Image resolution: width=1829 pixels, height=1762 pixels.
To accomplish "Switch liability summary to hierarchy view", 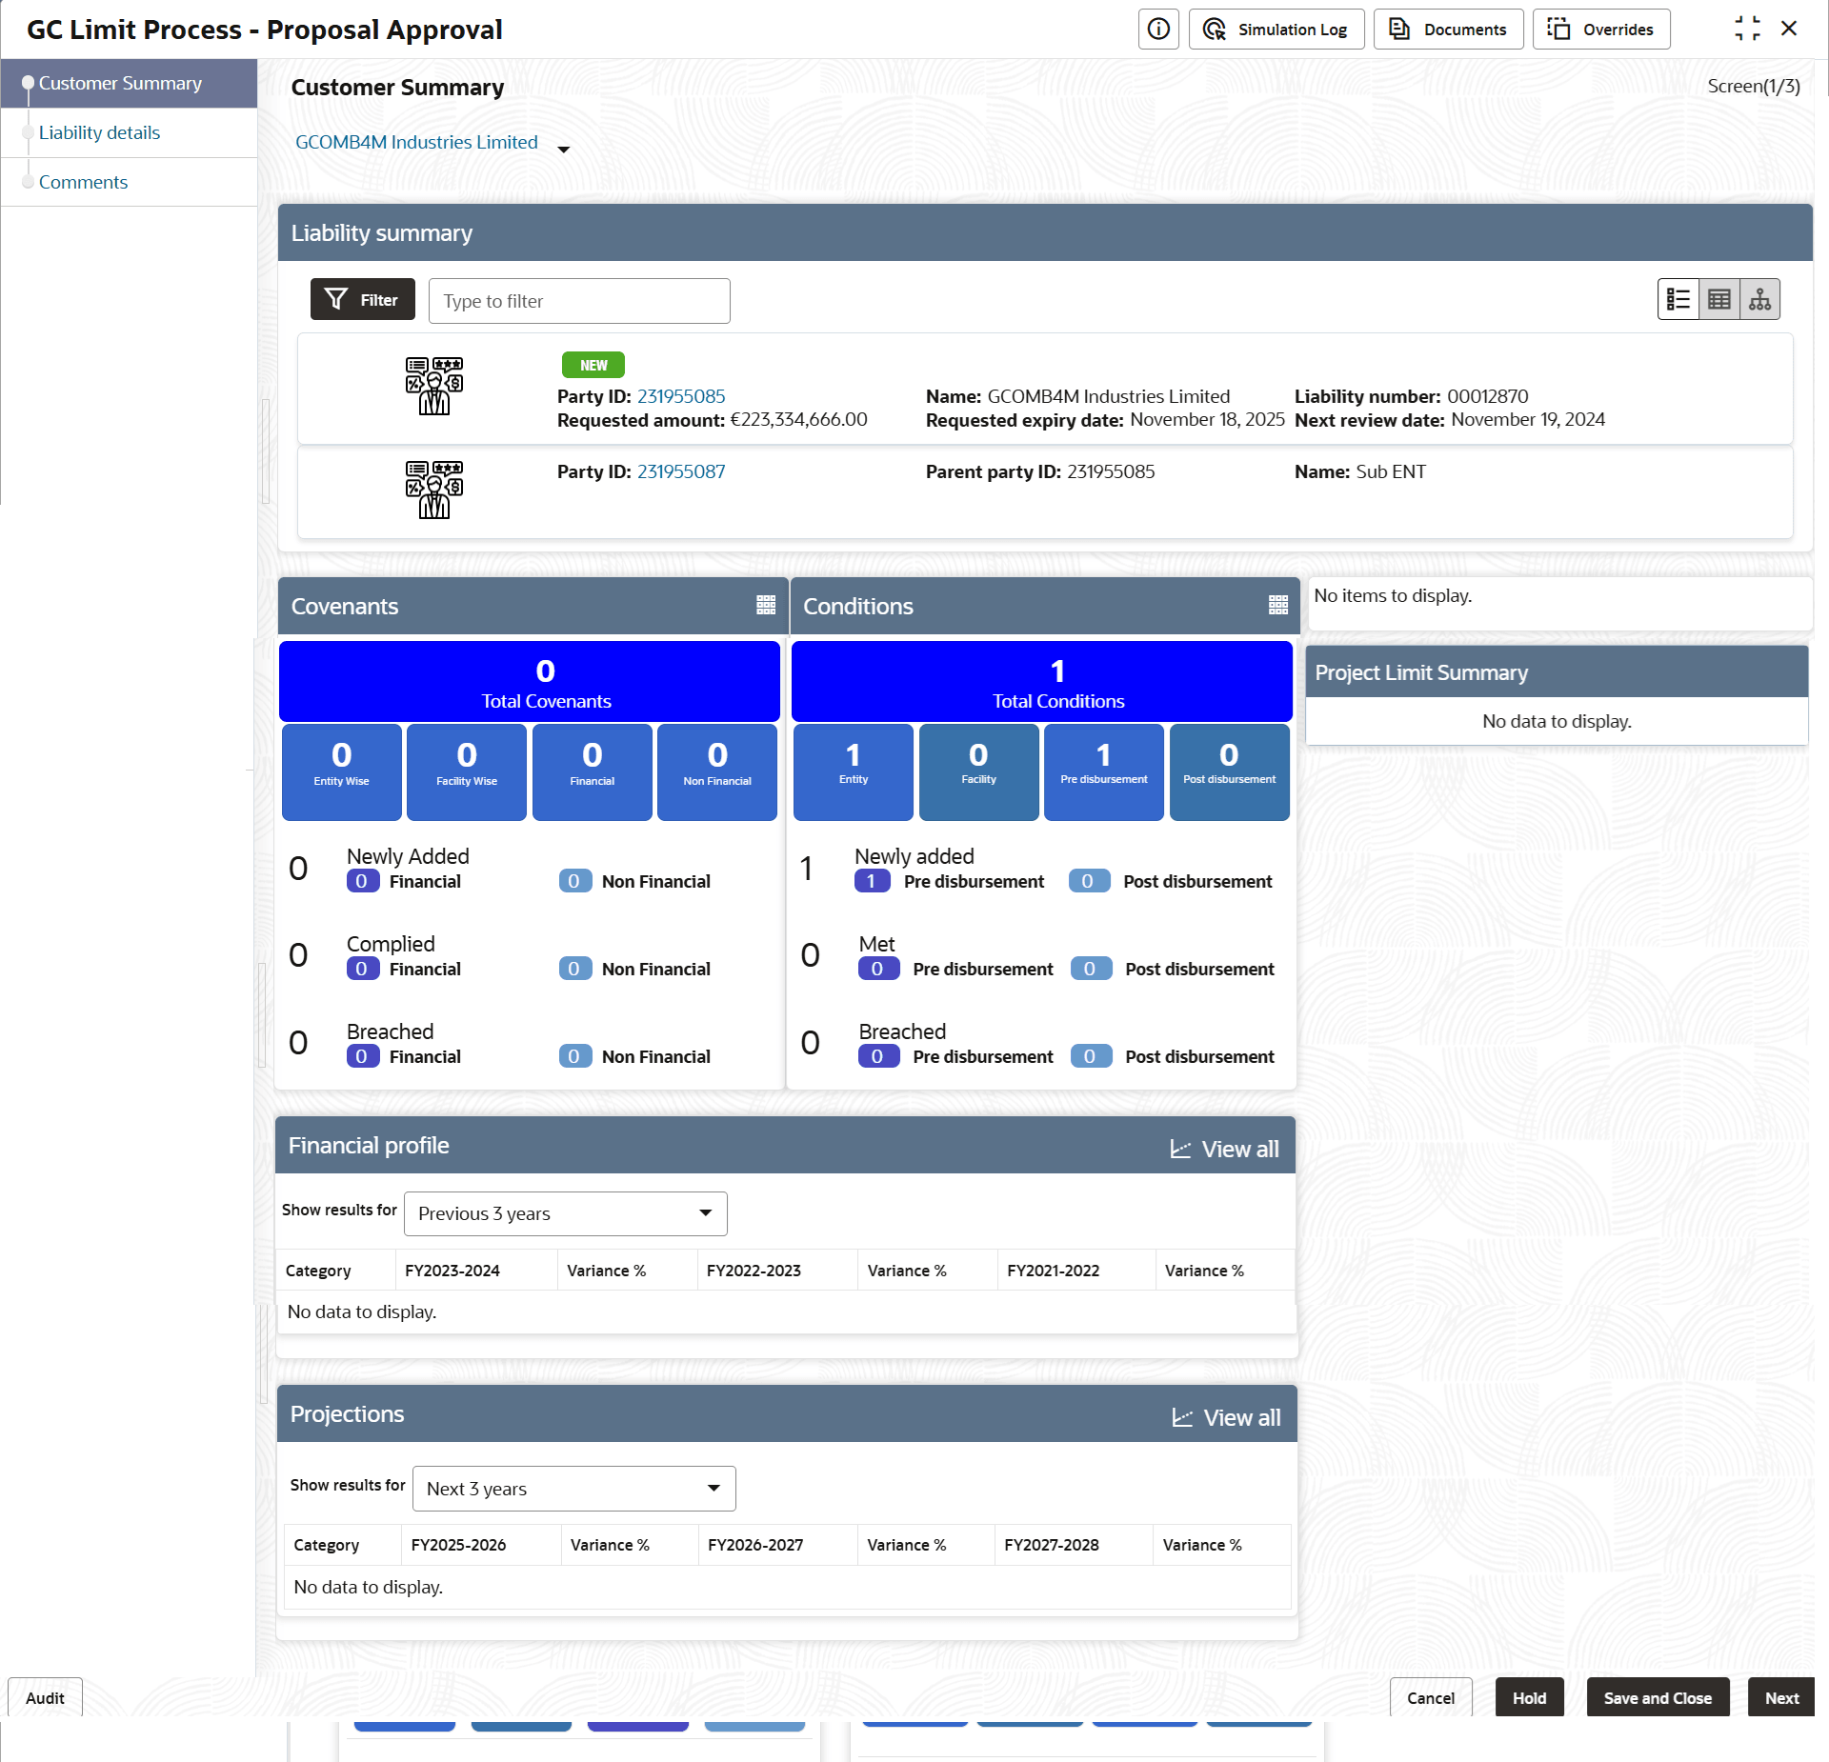I will (1759, 300).
